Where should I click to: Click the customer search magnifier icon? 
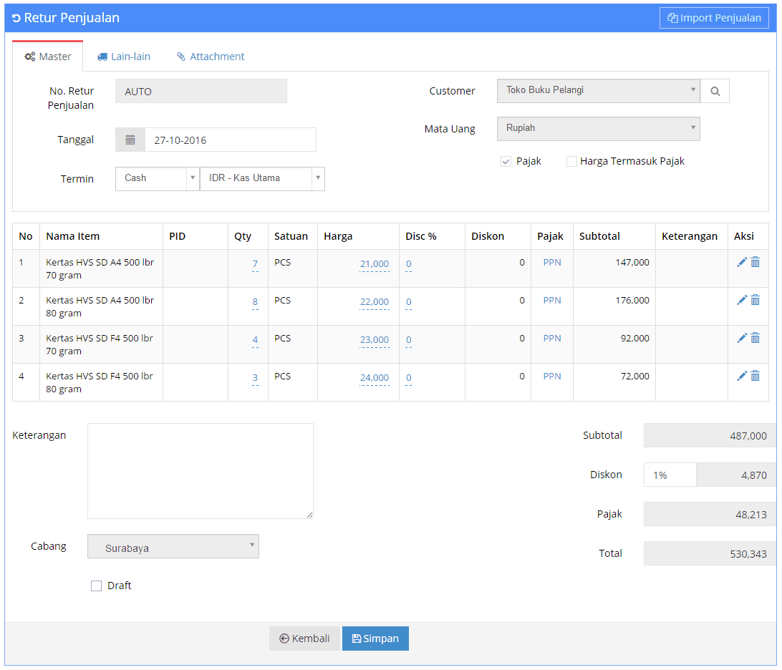coord(715,91)
